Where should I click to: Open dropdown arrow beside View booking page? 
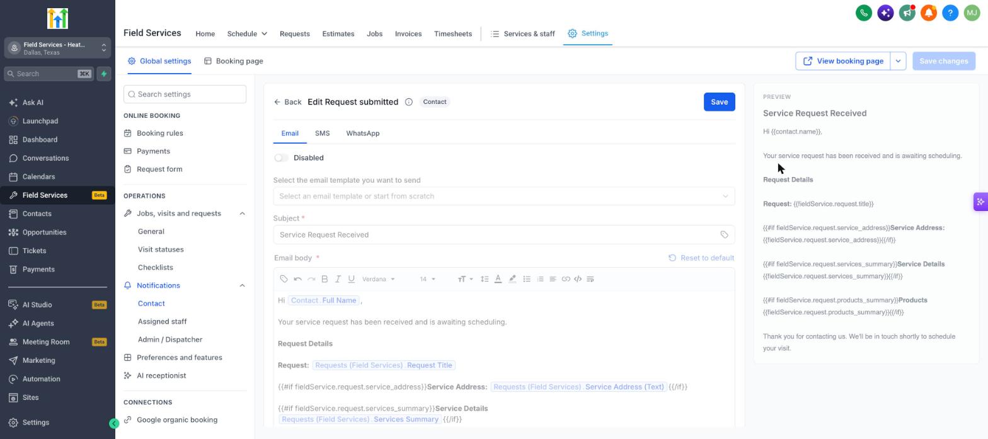coord(898,61)
